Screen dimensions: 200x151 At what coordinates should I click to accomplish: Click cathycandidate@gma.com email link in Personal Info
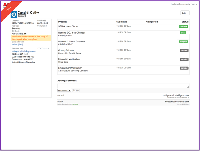tap(24, 51)
